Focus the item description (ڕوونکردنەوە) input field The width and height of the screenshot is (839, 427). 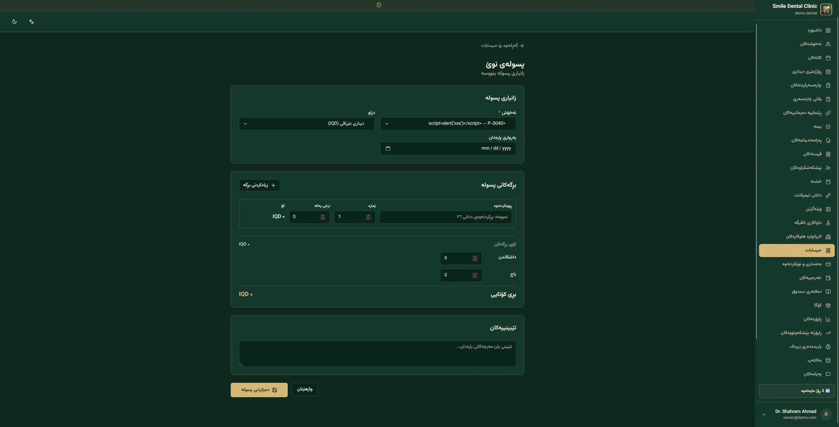point(446,217)
